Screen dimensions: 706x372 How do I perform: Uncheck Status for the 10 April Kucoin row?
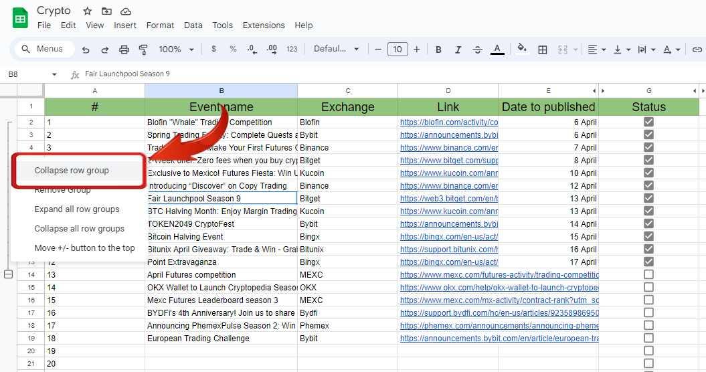(648, 173)
